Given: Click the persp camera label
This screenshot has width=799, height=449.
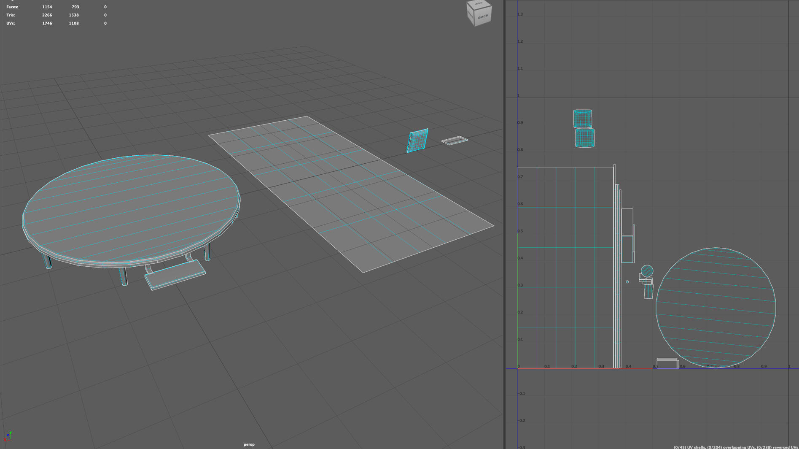Looking at the screenshot, I should (x=249, y=444).
